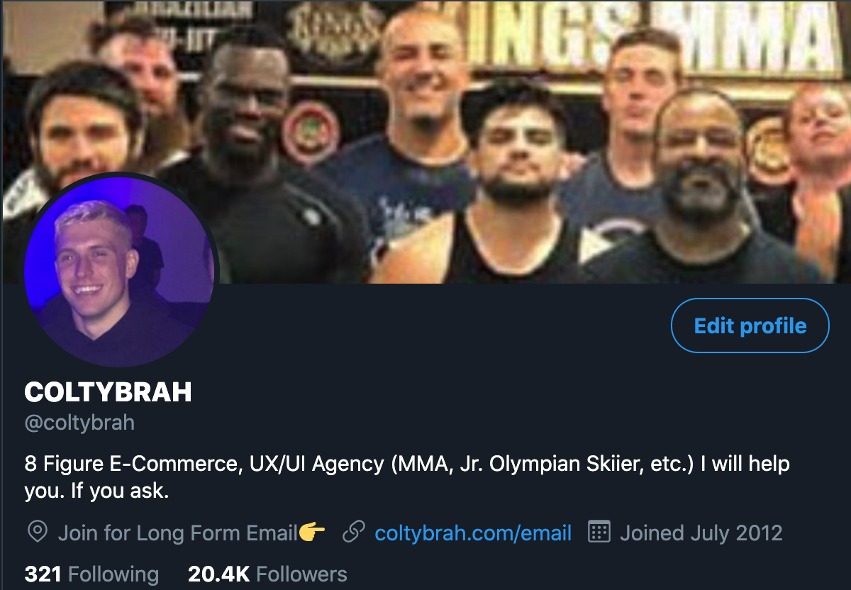
Task: Click the Joined July 2012 text
Action: [701, 533]
